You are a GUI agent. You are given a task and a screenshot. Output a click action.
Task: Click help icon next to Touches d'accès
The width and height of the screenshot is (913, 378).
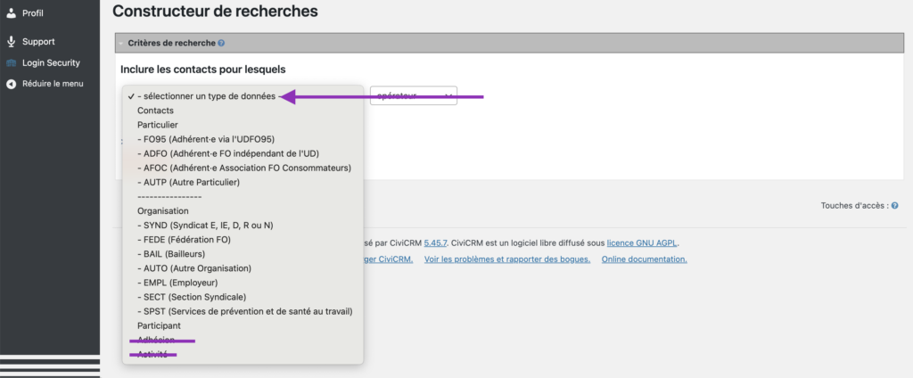(x=894, y=206)
